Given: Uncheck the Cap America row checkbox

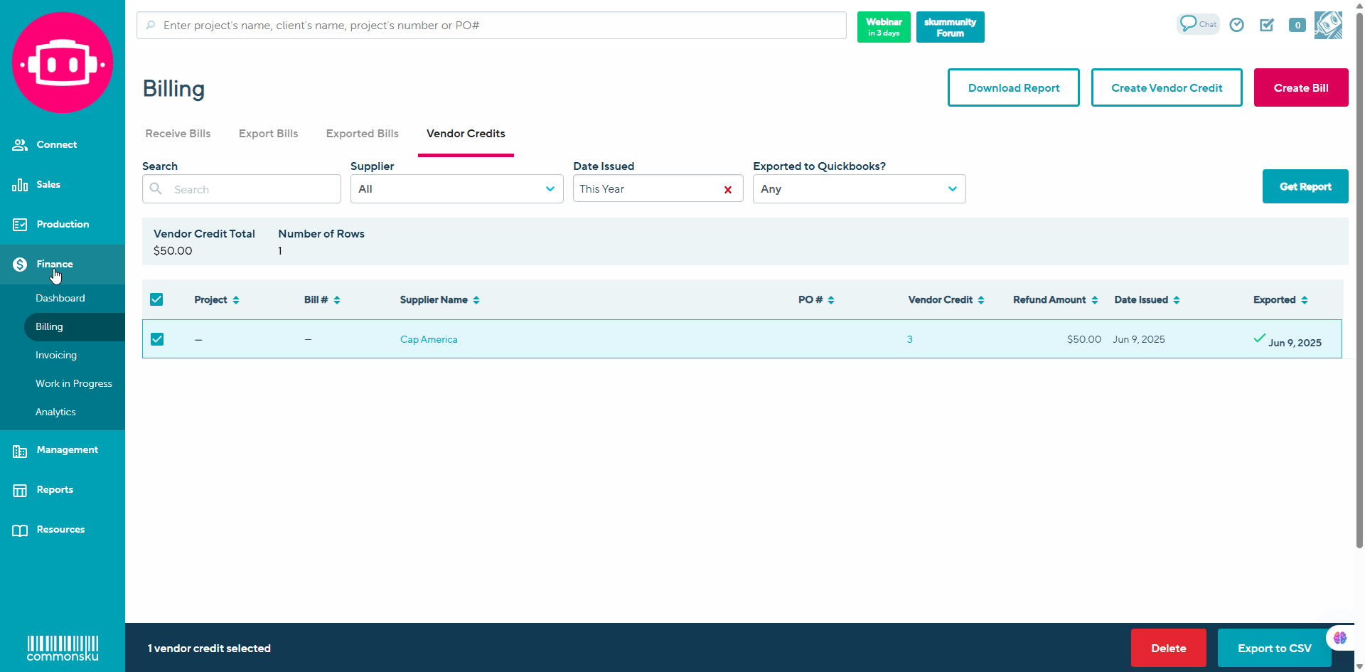Looking at the screenshot, I should (x=157, y=339).
